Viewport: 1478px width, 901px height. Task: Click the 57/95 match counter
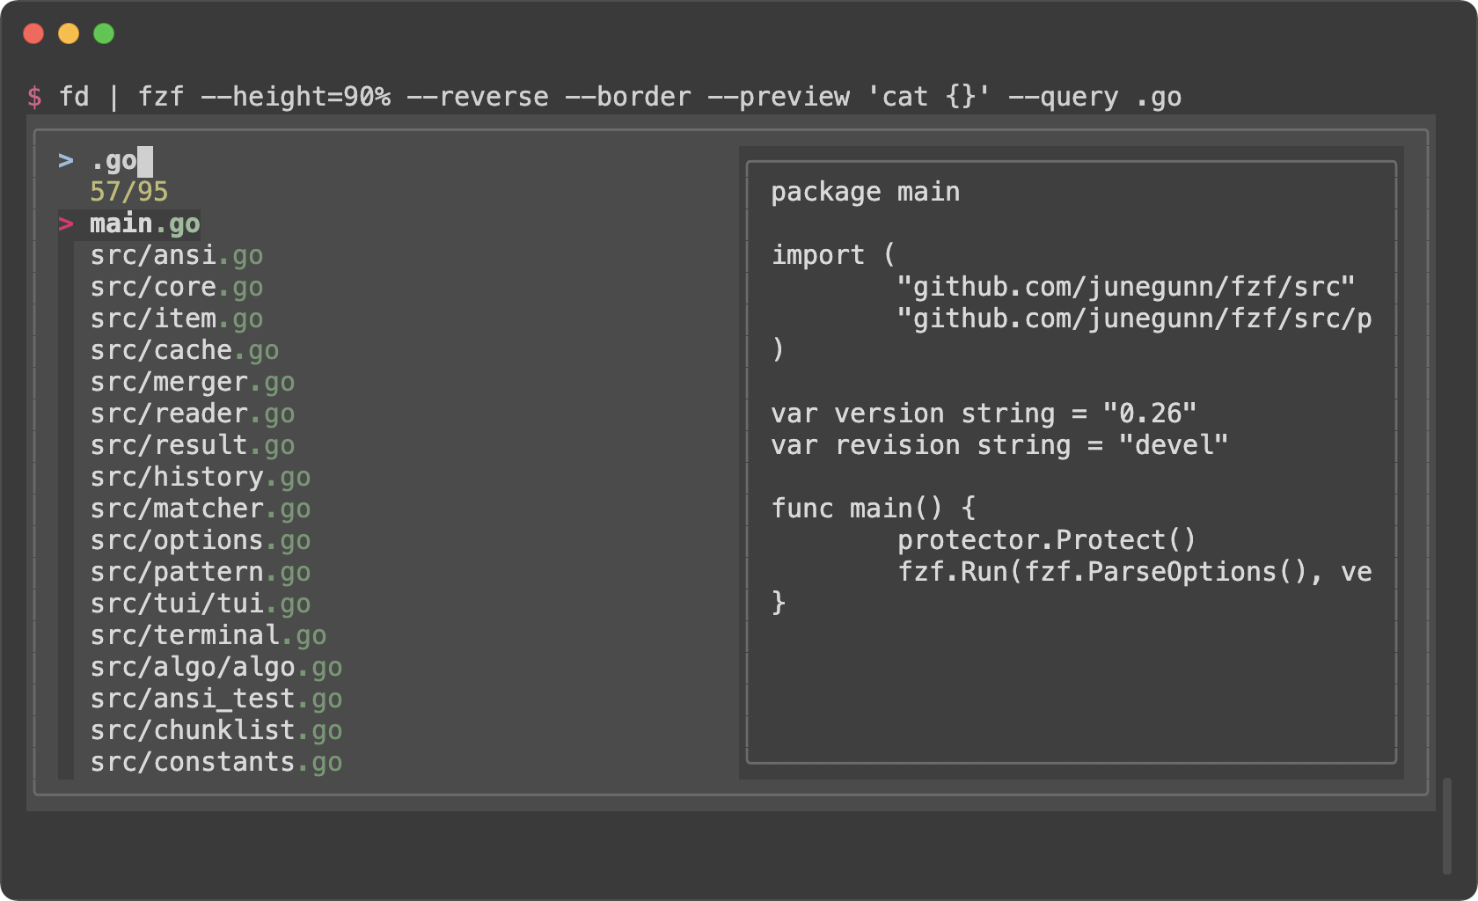pyautogui.click(x=128, y=193)
